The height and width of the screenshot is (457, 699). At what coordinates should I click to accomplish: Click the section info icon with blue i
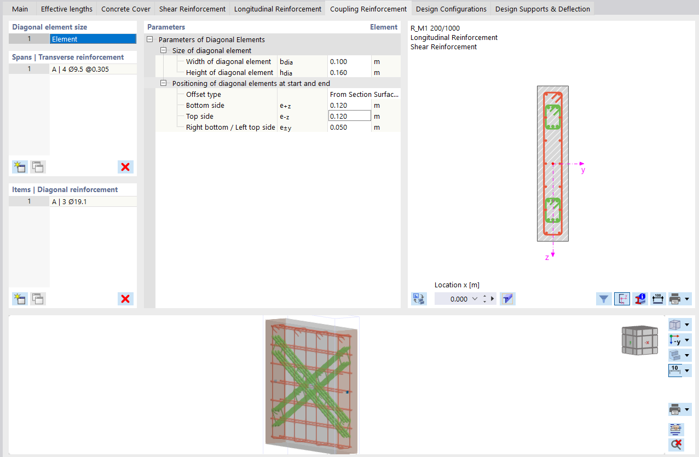[640, 298]
